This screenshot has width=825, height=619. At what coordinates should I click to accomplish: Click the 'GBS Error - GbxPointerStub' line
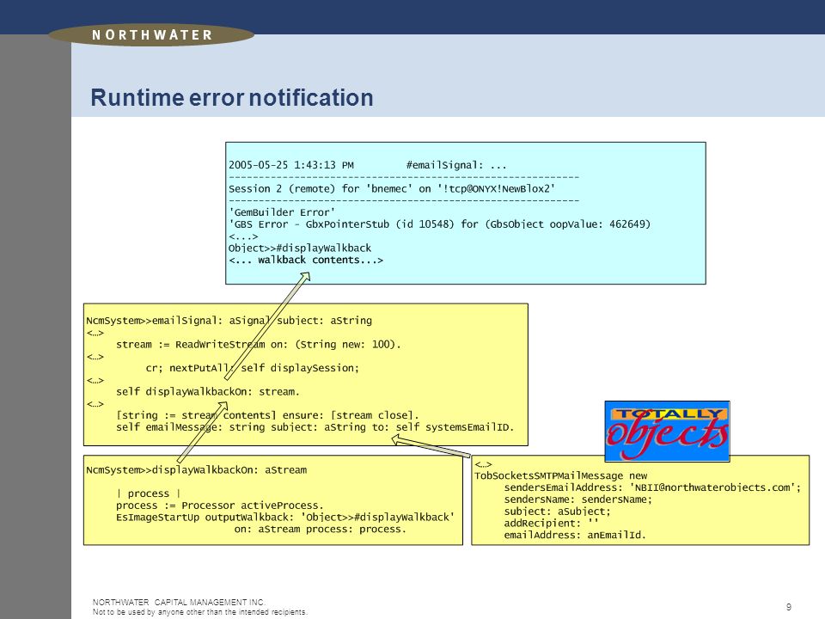439,224
